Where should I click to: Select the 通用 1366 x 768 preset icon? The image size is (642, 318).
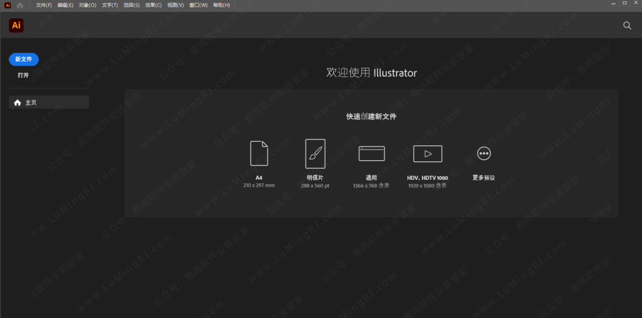tap(372, 154)
